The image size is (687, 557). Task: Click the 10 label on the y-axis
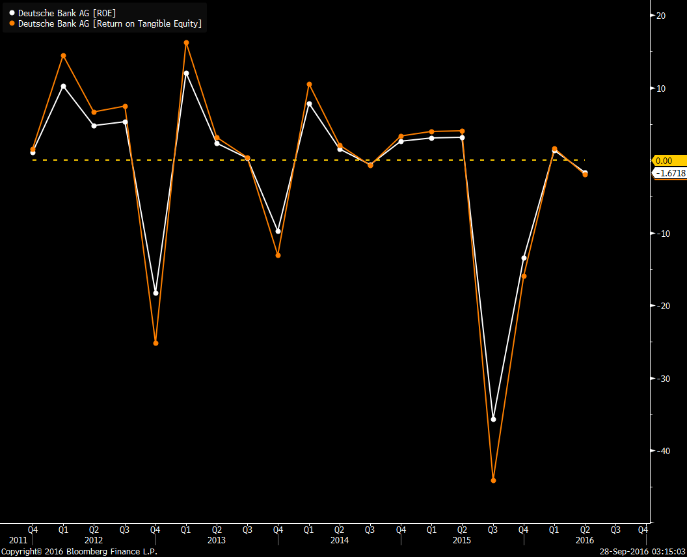(x=660, y=88)
